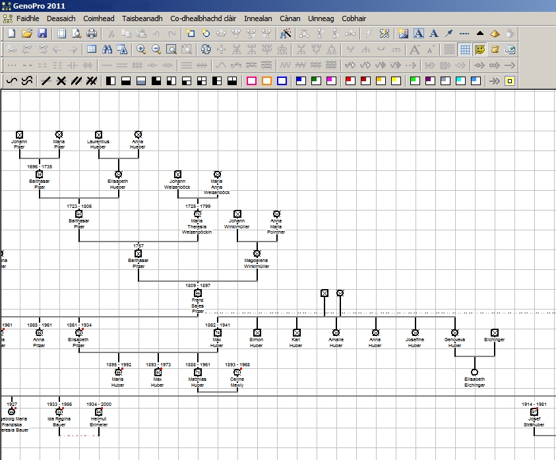Image resolution: width=556 pixels, height=460 pixels.
Task: Click the Save floppy disk icon
Action: 42,33
